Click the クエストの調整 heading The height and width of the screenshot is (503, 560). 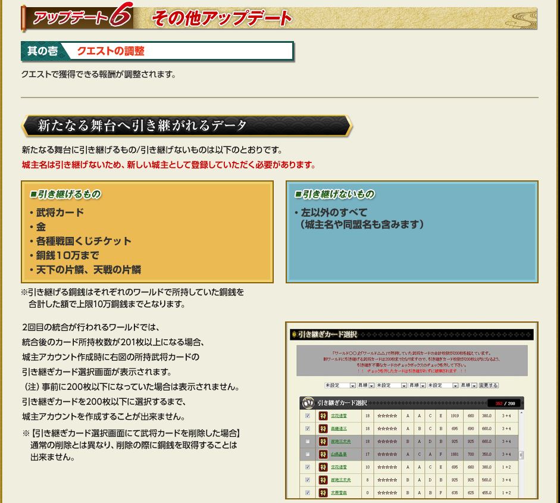coord(111,51)
